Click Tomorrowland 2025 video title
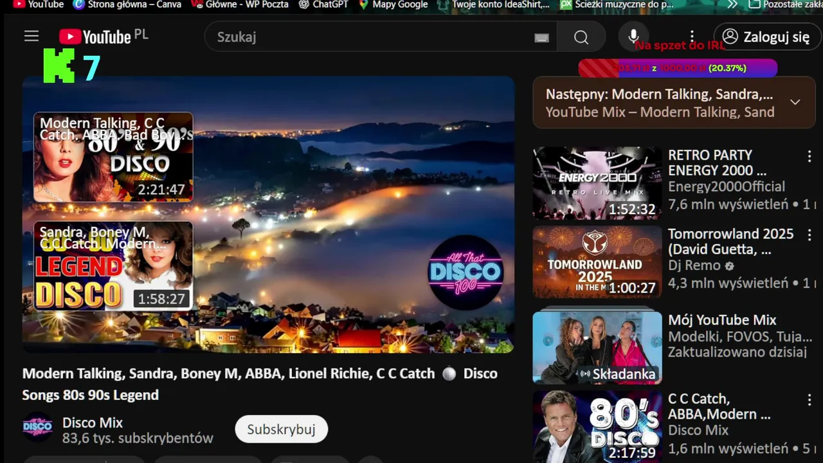823x463 pixels. [731, 241]
